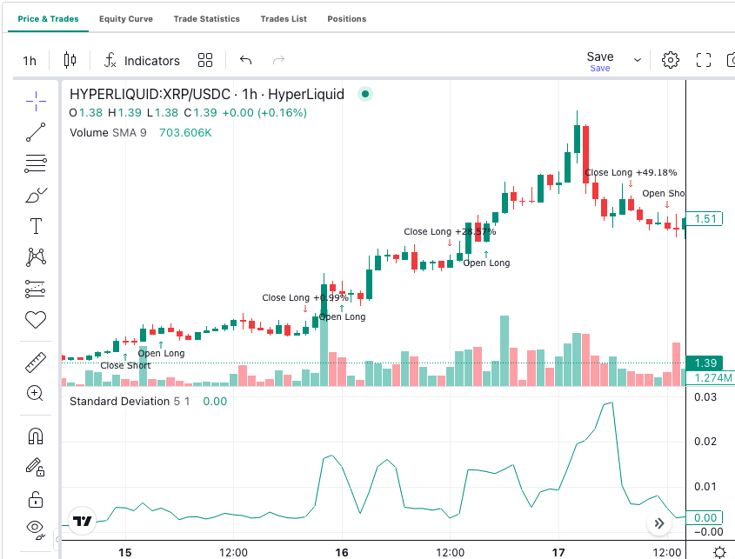Open chart style candlestick selector

[x=70, y=60]
